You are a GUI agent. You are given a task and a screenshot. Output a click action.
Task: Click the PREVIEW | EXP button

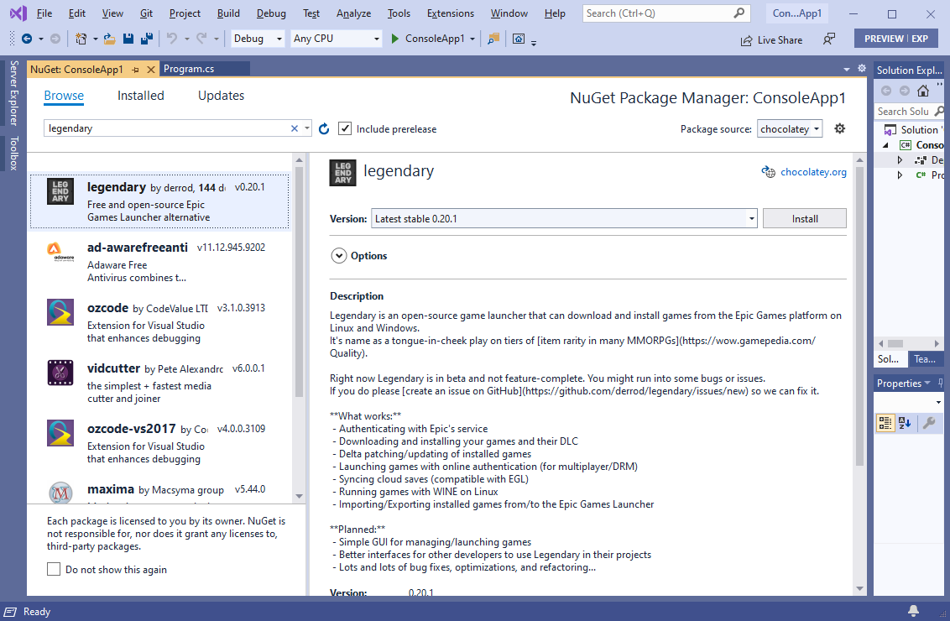point(896,39)
